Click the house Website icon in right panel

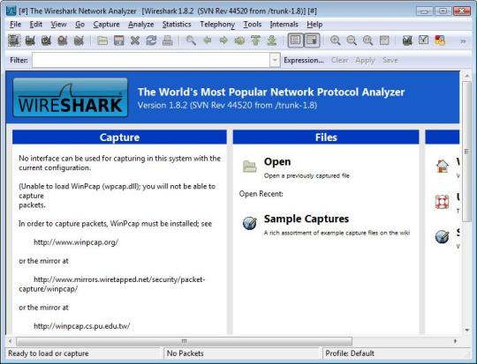point(443,166)
